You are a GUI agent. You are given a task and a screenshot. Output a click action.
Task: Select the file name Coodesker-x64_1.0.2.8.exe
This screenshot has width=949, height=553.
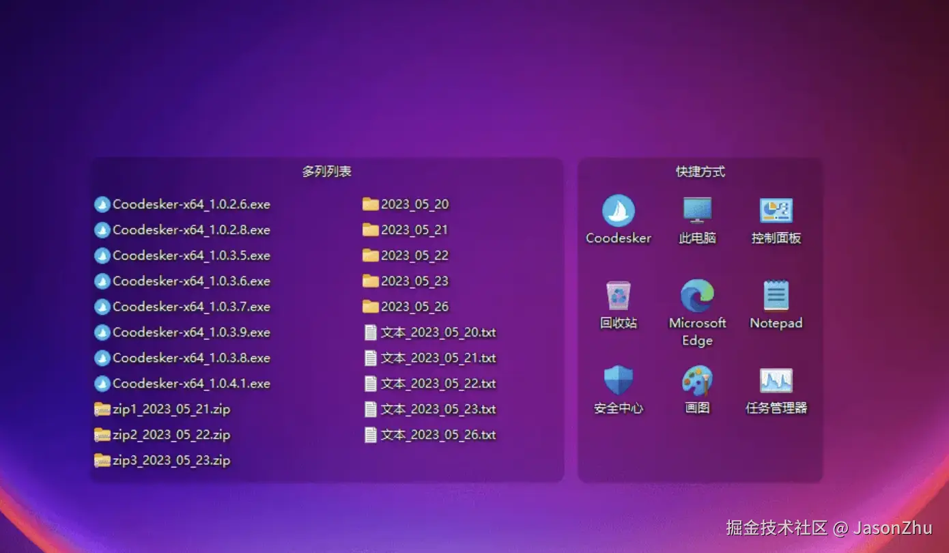tap(192, 230)
